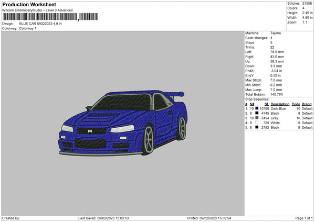Image resolution: width=315 pixels, height=222 pixels.
Task: Click the last Black swatch in row 5
Action: 257,127
